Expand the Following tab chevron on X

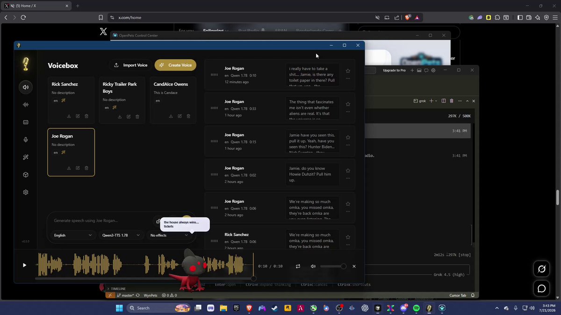point(227,31)
